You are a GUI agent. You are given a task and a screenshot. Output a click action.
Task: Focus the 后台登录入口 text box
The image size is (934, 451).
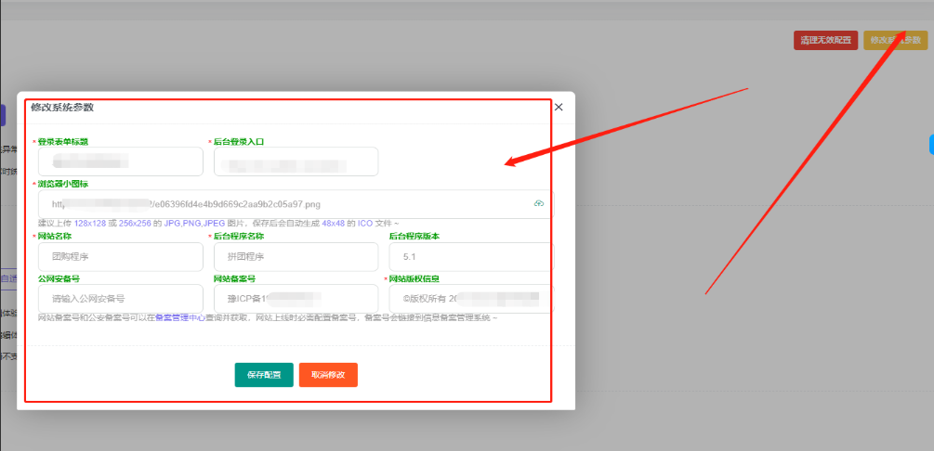tap(296, 162)
